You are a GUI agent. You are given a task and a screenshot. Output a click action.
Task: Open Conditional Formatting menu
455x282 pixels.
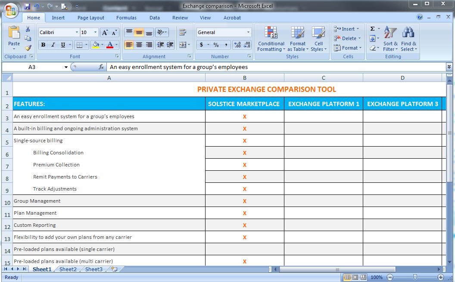(x=271, y=39)
